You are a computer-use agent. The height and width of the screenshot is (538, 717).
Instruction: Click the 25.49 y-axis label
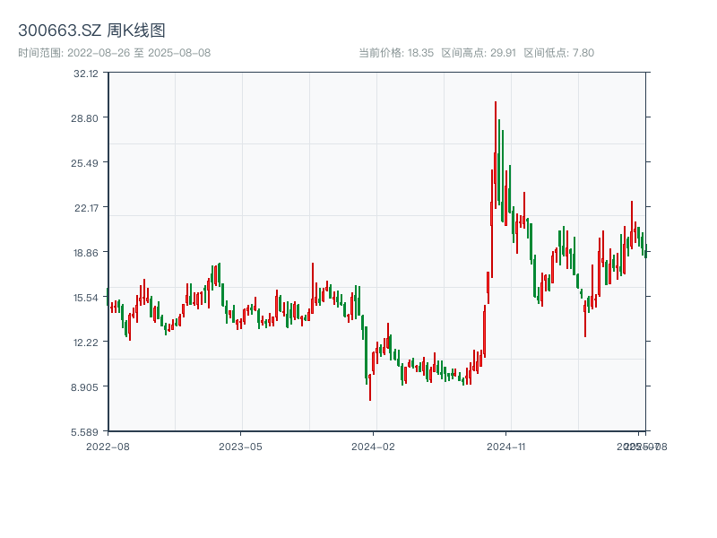click(86, 163)
